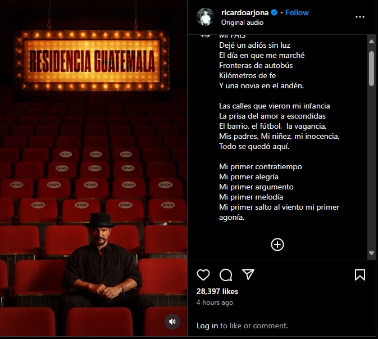Open the three-dots more options menu
Image resolution: width=378 pixels, height=339 pixels.
[360, 17]
